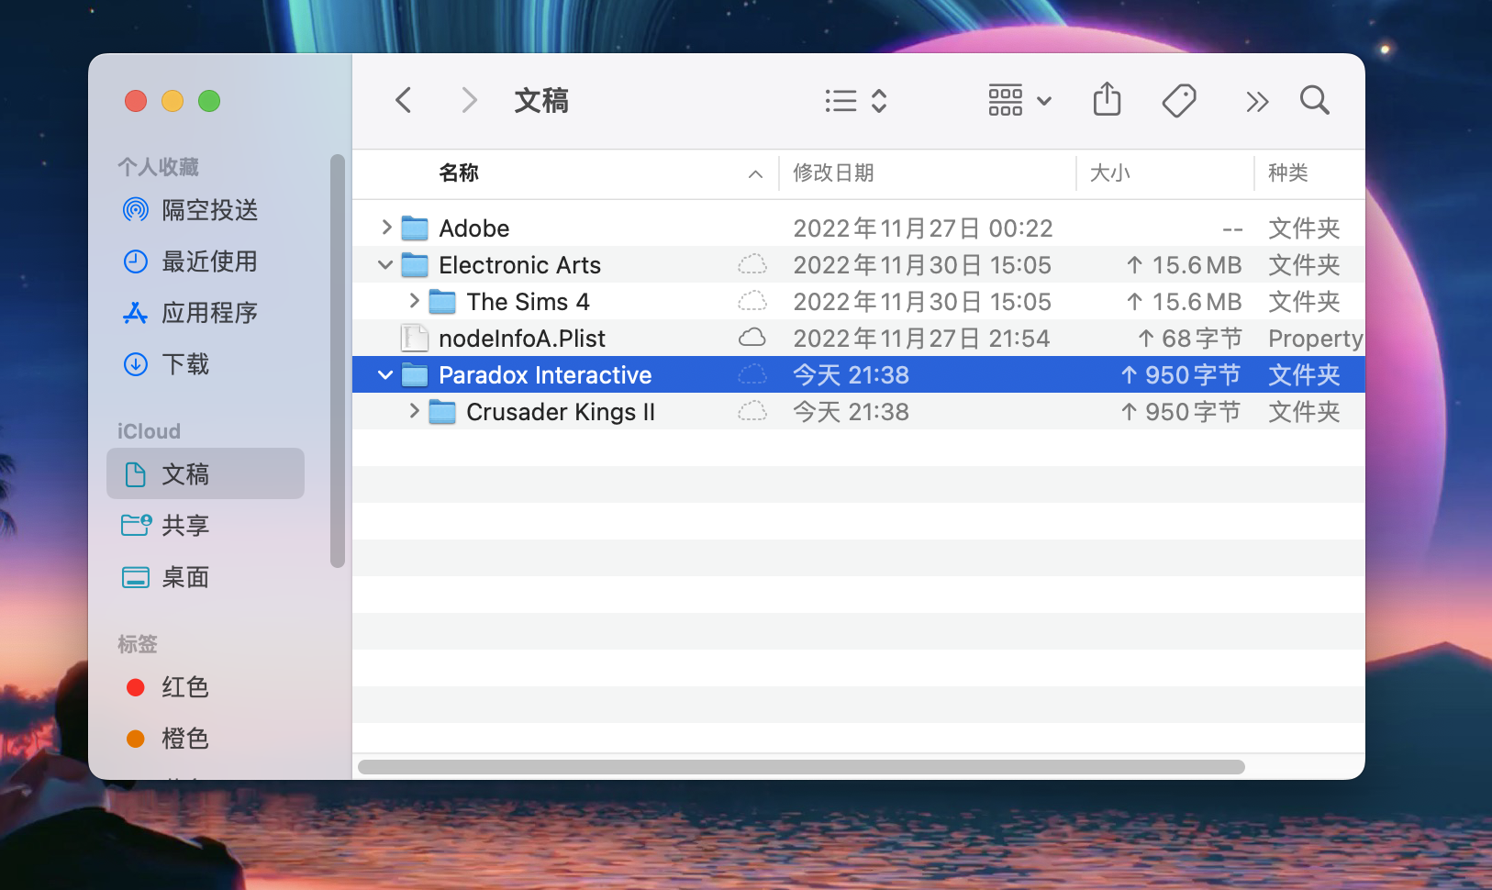The height and width of the screenshot is (890, 1492).
Task: Select the Adobe folder row
Action: 859,228
